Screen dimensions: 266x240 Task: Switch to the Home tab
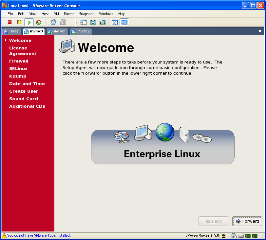[x=11, y=31]
